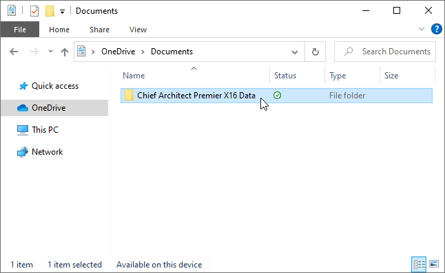445x273 pixels.
Task: Click the Search Documents field
Action: pyautogui.click(x=385, y=52)
